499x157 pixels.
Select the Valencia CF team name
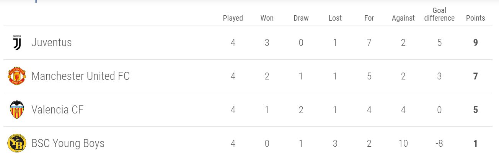pyautogui.click(x=57, y=110)
